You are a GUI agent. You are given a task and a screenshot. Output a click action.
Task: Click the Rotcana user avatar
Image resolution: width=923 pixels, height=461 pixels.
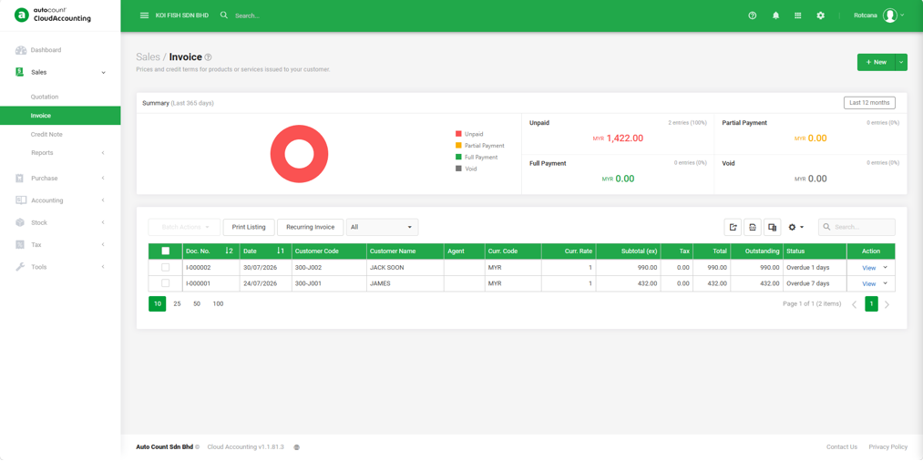coord(889,15)
